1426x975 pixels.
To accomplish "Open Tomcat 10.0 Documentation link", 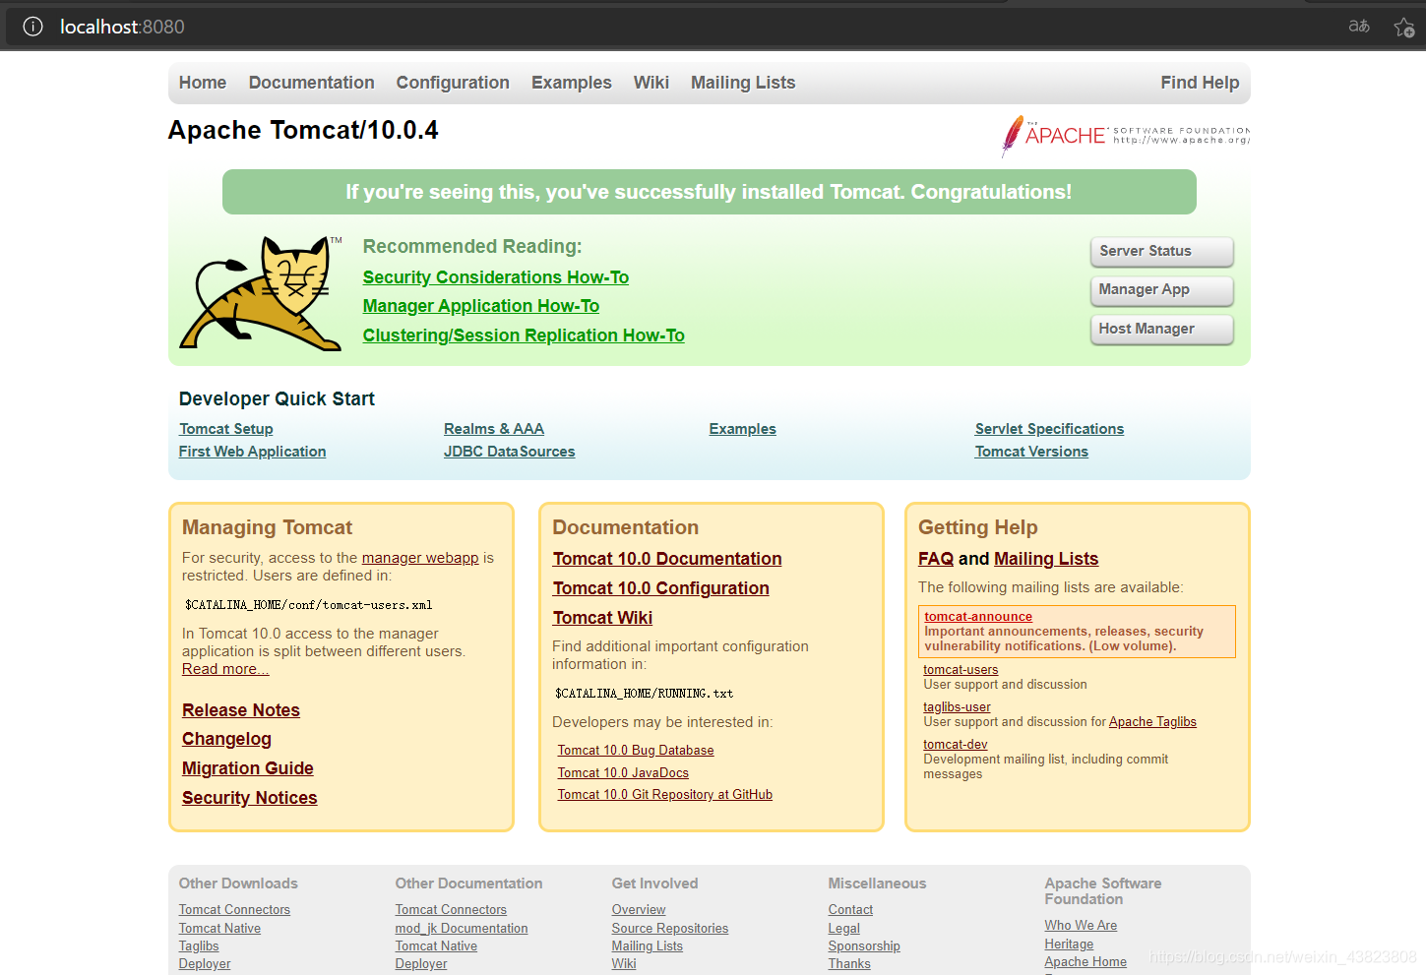I will (x=667, y=559).
